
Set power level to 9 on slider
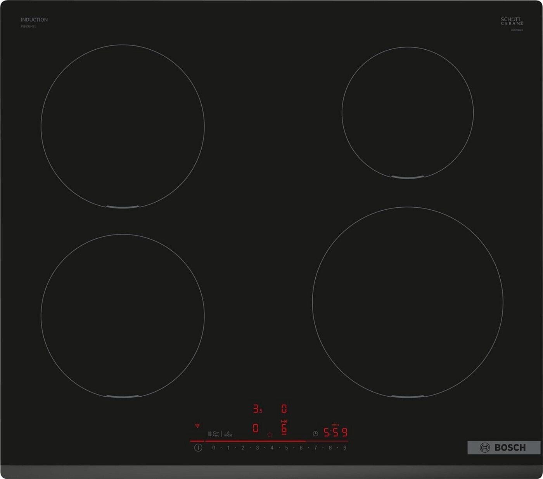[344, 448]
